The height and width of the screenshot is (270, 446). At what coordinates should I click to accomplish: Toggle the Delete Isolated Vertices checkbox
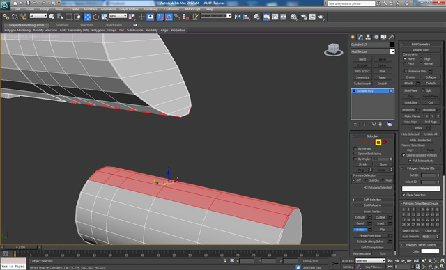pyautogui.click(x=403, y=155)
